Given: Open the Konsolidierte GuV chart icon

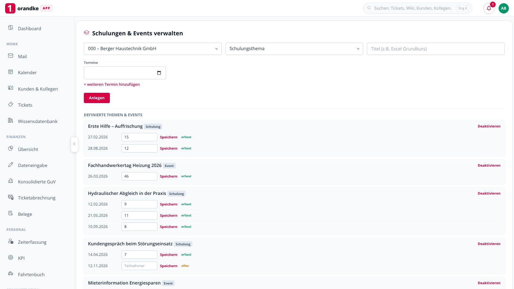Looking at the screenshot, I should coord(11,181).
